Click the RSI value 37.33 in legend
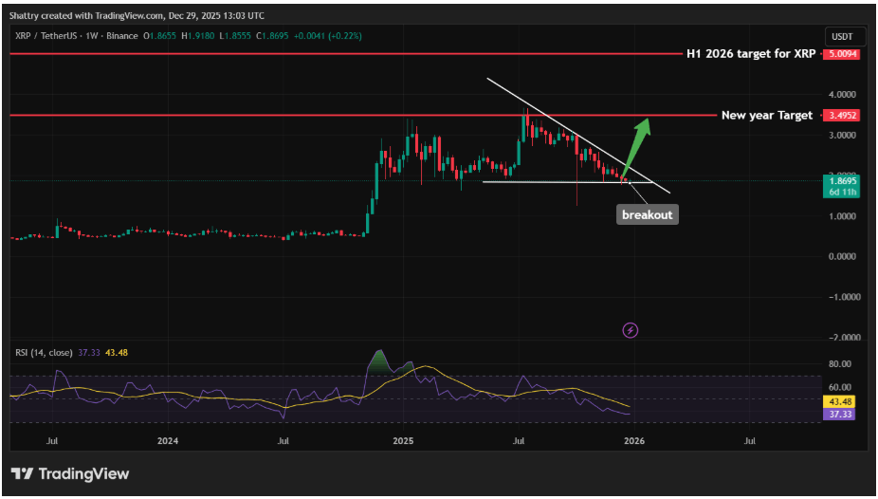878x499 pixels. pos(87,353)
